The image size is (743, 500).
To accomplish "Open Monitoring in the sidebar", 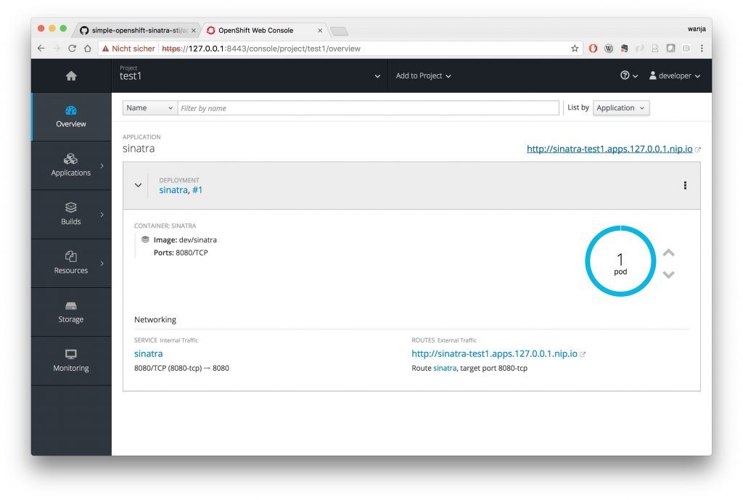I will point(71,361).
